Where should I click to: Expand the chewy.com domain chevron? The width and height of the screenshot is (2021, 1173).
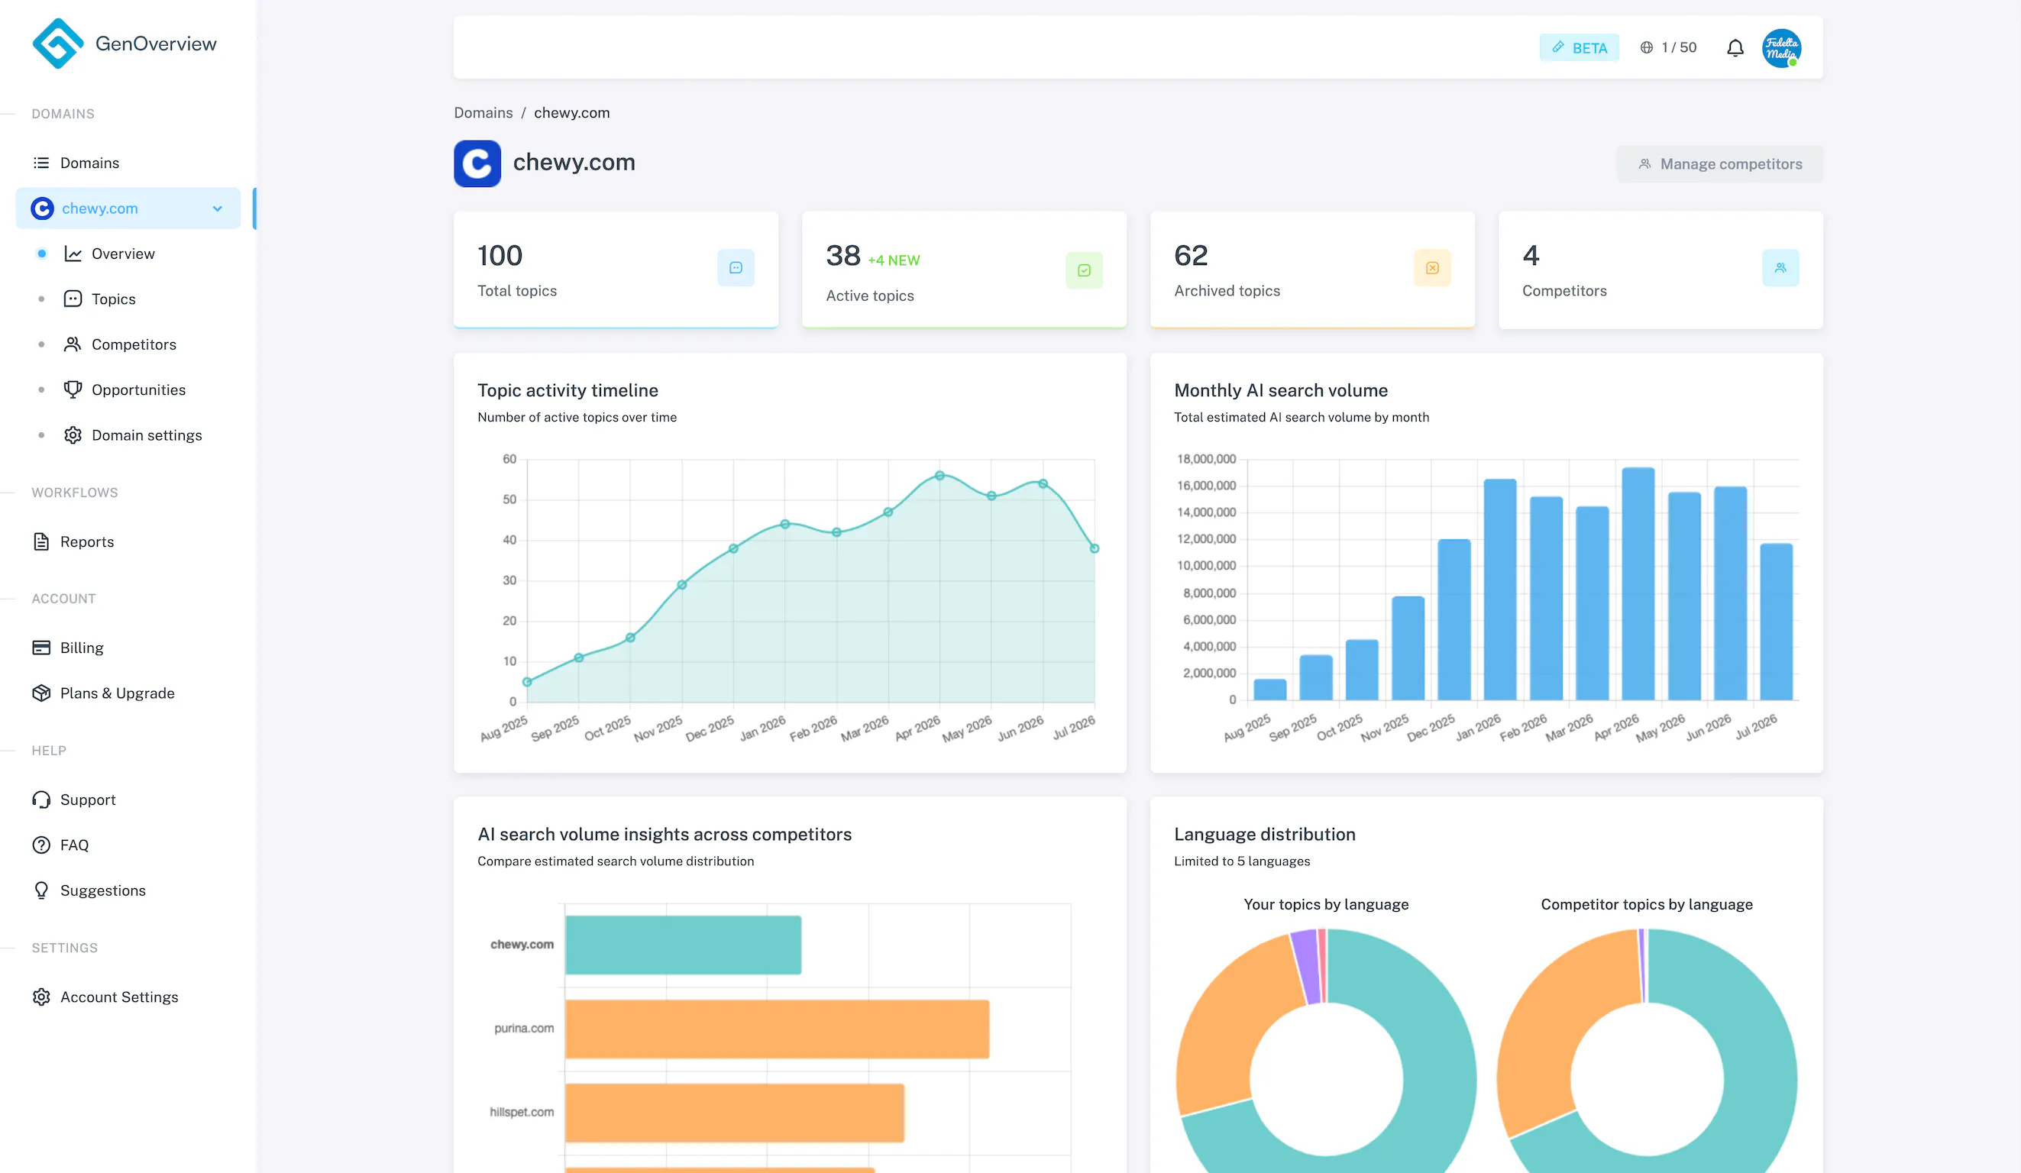[x=218, y=208]
